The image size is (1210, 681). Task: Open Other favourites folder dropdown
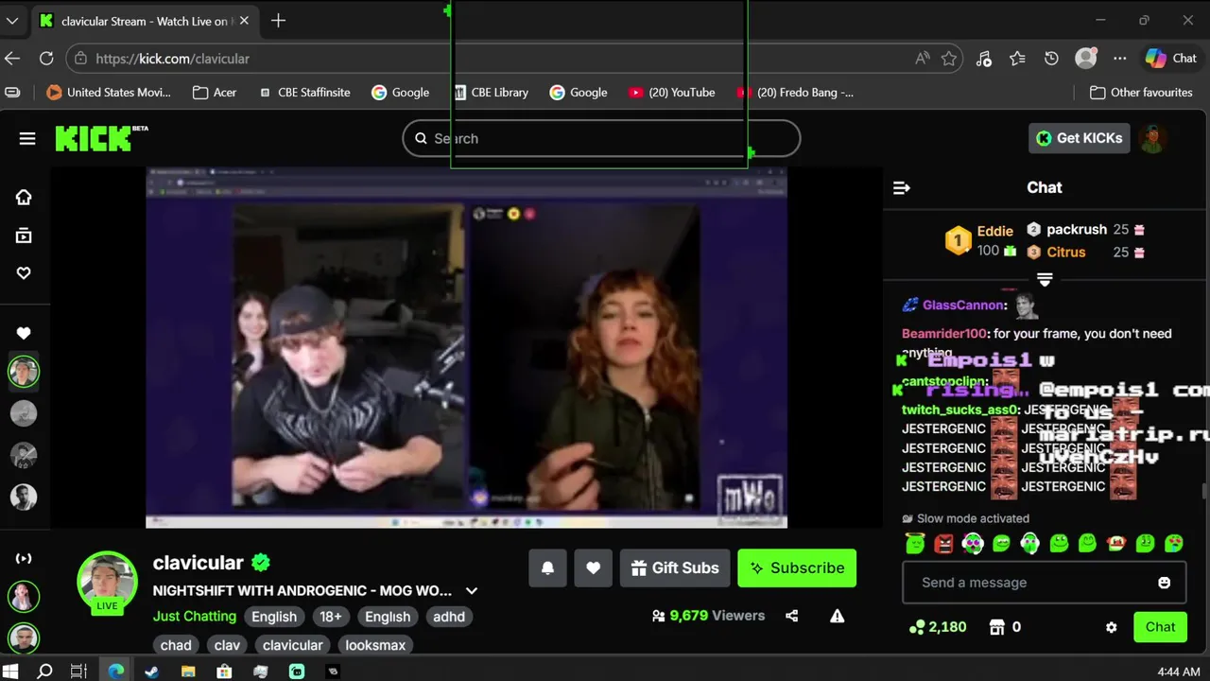pos(1139,93)
